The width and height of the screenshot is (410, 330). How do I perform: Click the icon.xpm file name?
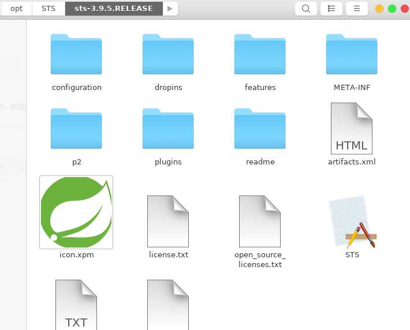(x=77, y=255)
